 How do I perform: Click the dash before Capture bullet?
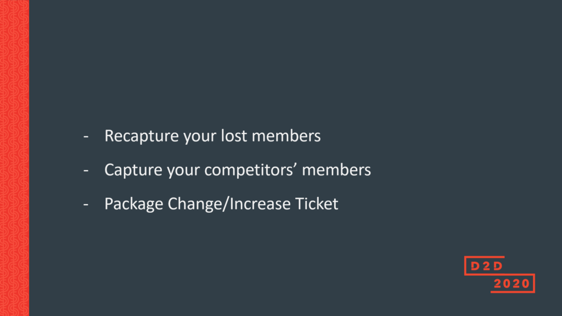click(86, 170)
